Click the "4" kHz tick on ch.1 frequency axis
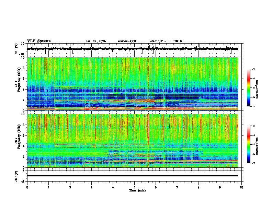The image size is (272, 210). point(24,90)
